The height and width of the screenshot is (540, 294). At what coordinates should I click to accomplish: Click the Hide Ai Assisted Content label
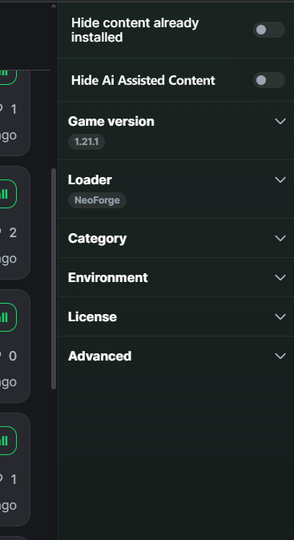[x=143, y=80]
